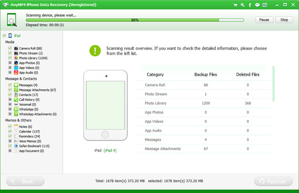Click the App Audio music icon
Image resolution: width=299 pixels, height=193 pixels.
click(x=16, y=73)
